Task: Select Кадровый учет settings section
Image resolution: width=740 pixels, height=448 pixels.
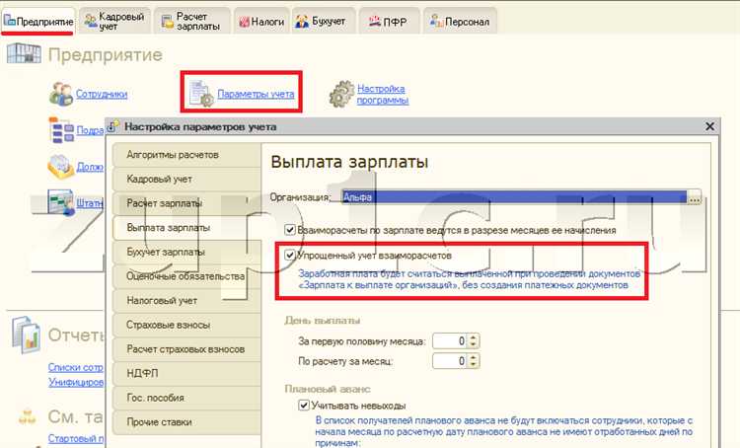Action: (186, 179)
